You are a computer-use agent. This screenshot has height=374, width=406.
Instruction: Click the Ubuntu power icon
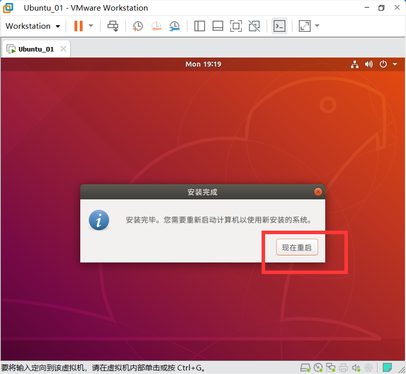point(383,64)
